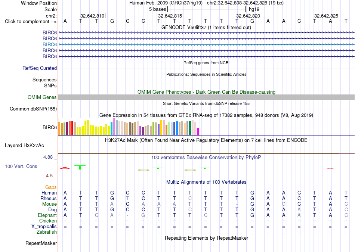Screen dimensions: 355x252
Task: Click the OMIM Gene Phenotypes track title
Action: [x=206, y=92]
